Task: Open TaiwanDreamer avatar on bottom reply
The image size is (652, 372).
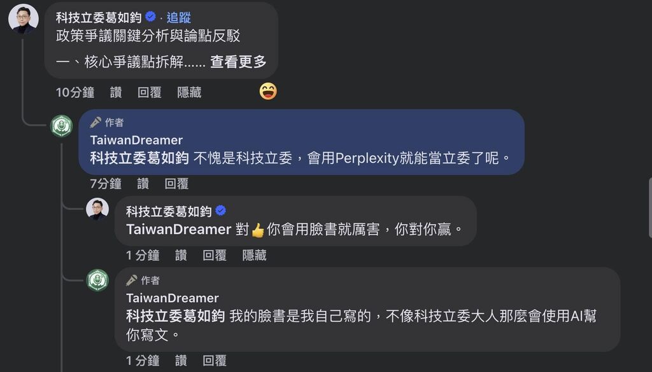Action: pyautogui.click(x=97, y=280)
